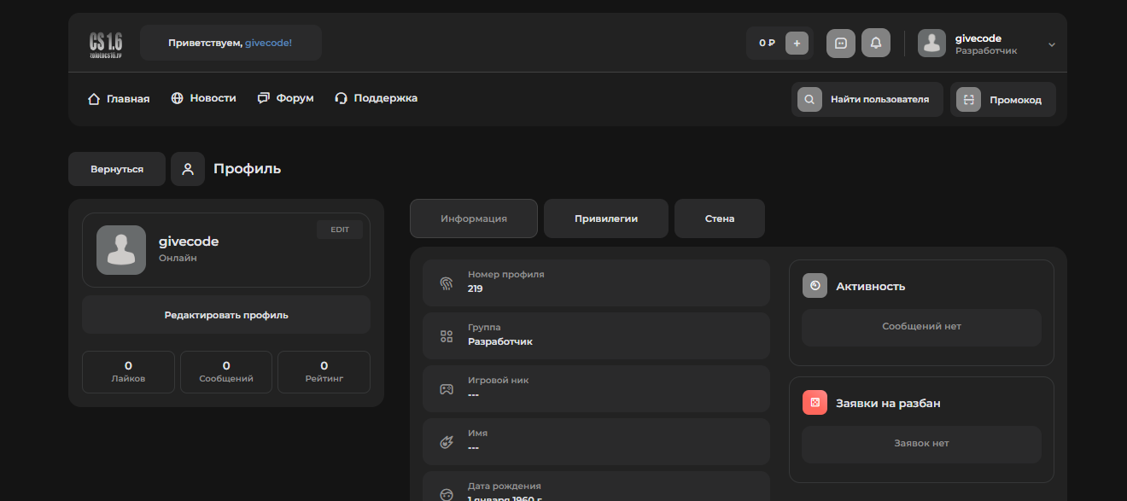
Task: Open the Главная menu item
Action: pyautogui.click(x=119, y=99)
